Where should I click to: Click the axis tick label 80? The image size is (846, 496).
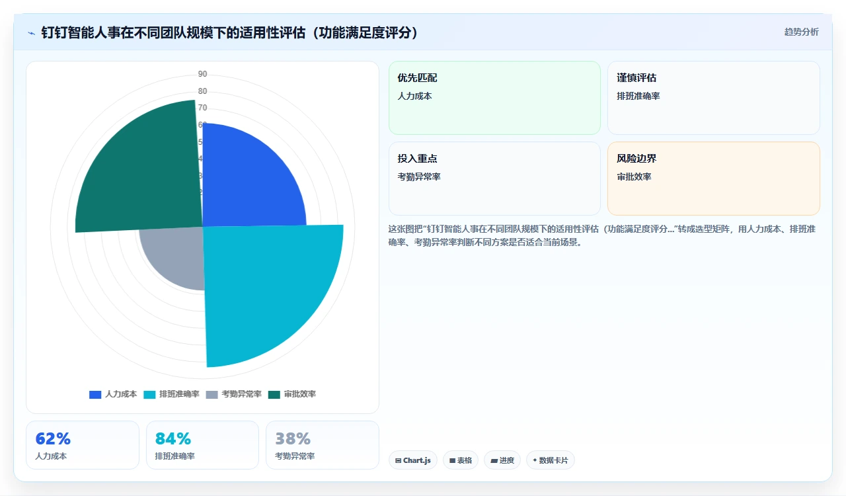202,91
